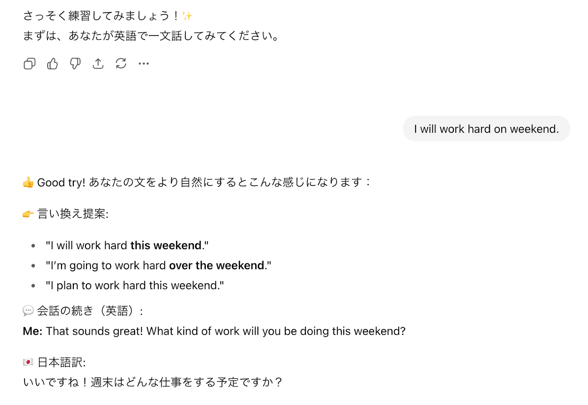This screenshot has width=588, height=405.
Task: Click the sparkles emoji after the practice line
Action: click(187, 16)
